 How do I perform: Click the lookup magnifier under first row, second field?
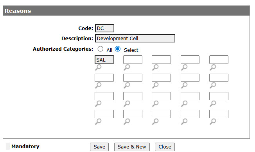(127, 67)
